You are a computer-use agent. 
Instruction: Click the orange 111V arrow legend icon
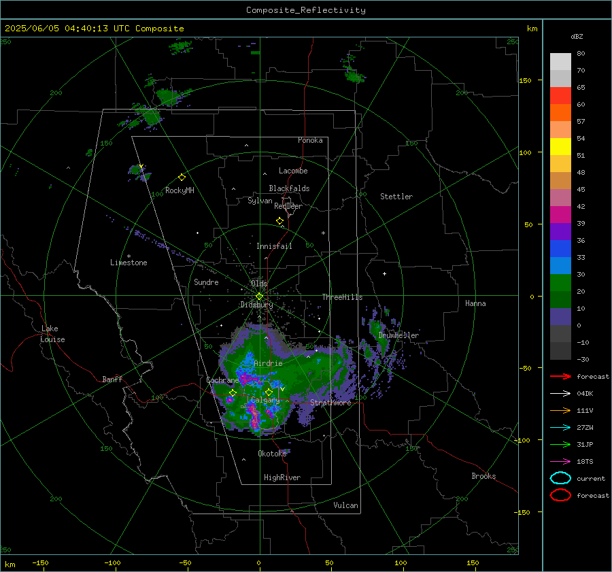point(560,410)
